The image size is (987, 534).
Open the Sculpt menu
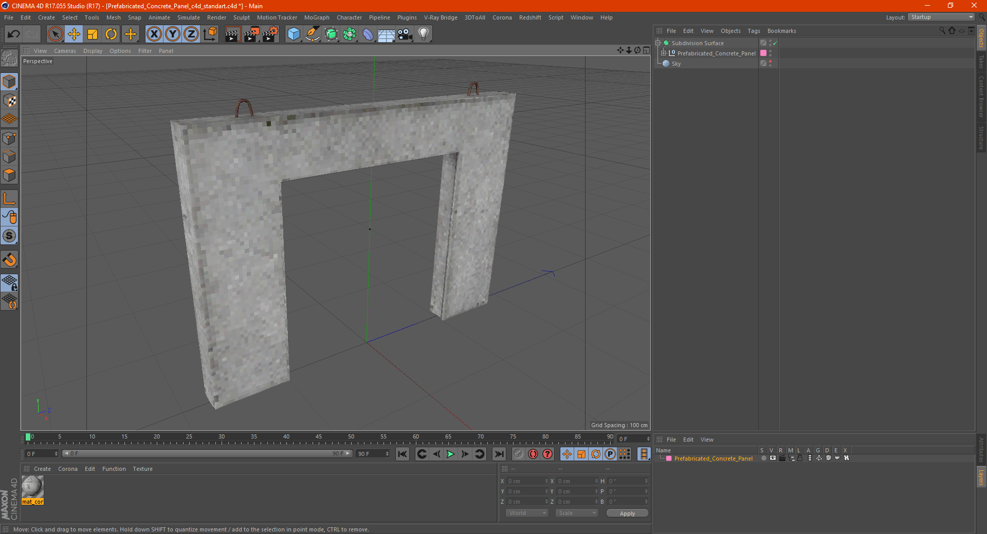(241, 17)
